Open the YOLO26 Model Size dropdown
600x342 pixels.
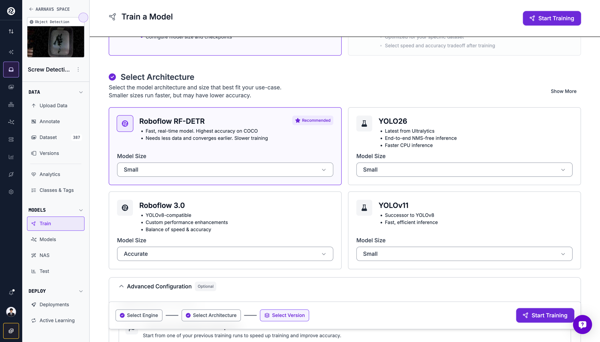464,170
